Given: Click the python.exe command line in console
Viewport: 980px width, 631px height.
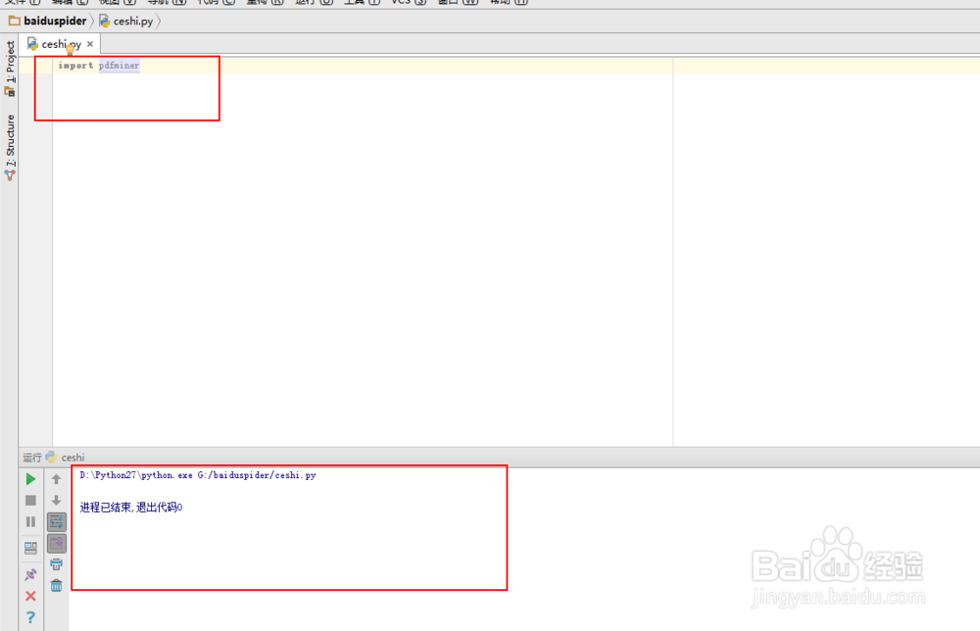Looking at the screenshot, I should [198, 475].
